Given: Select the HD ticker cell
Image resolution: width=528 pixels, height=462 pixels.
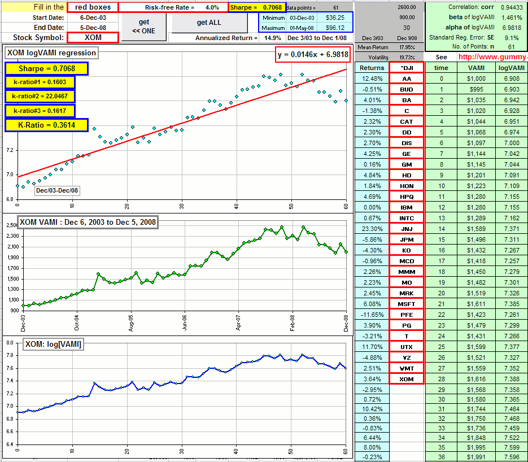Looking at the screenshot, I should click(407, 175).
